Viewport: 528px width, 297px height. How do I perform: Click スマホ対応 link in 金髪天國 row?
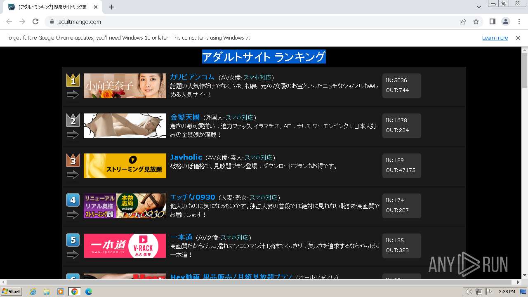(x=240, y=118)
